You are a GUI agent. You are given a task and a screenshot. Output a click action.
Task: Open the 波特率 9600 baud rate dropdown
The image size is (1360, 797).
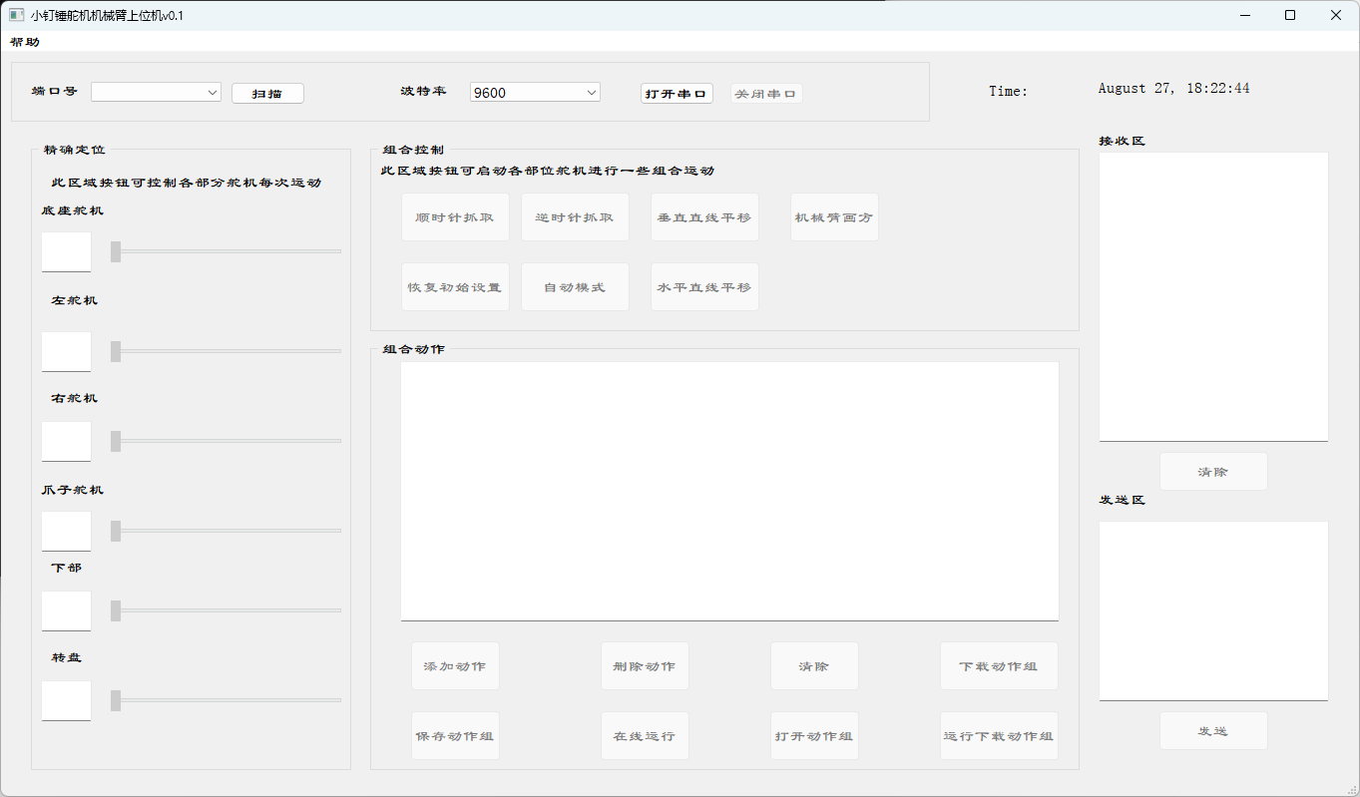[x=535, y=92]
